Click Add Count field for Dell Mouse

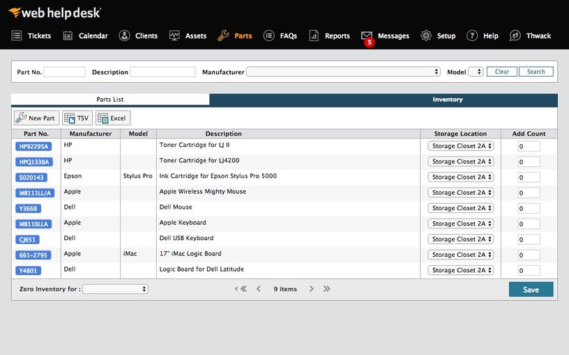click(529, 208)
